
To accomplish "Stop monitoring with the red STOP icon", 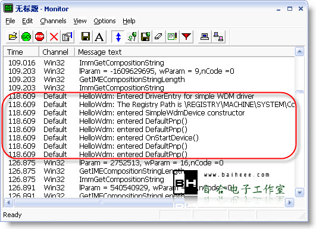I will [x=40, y=37].
